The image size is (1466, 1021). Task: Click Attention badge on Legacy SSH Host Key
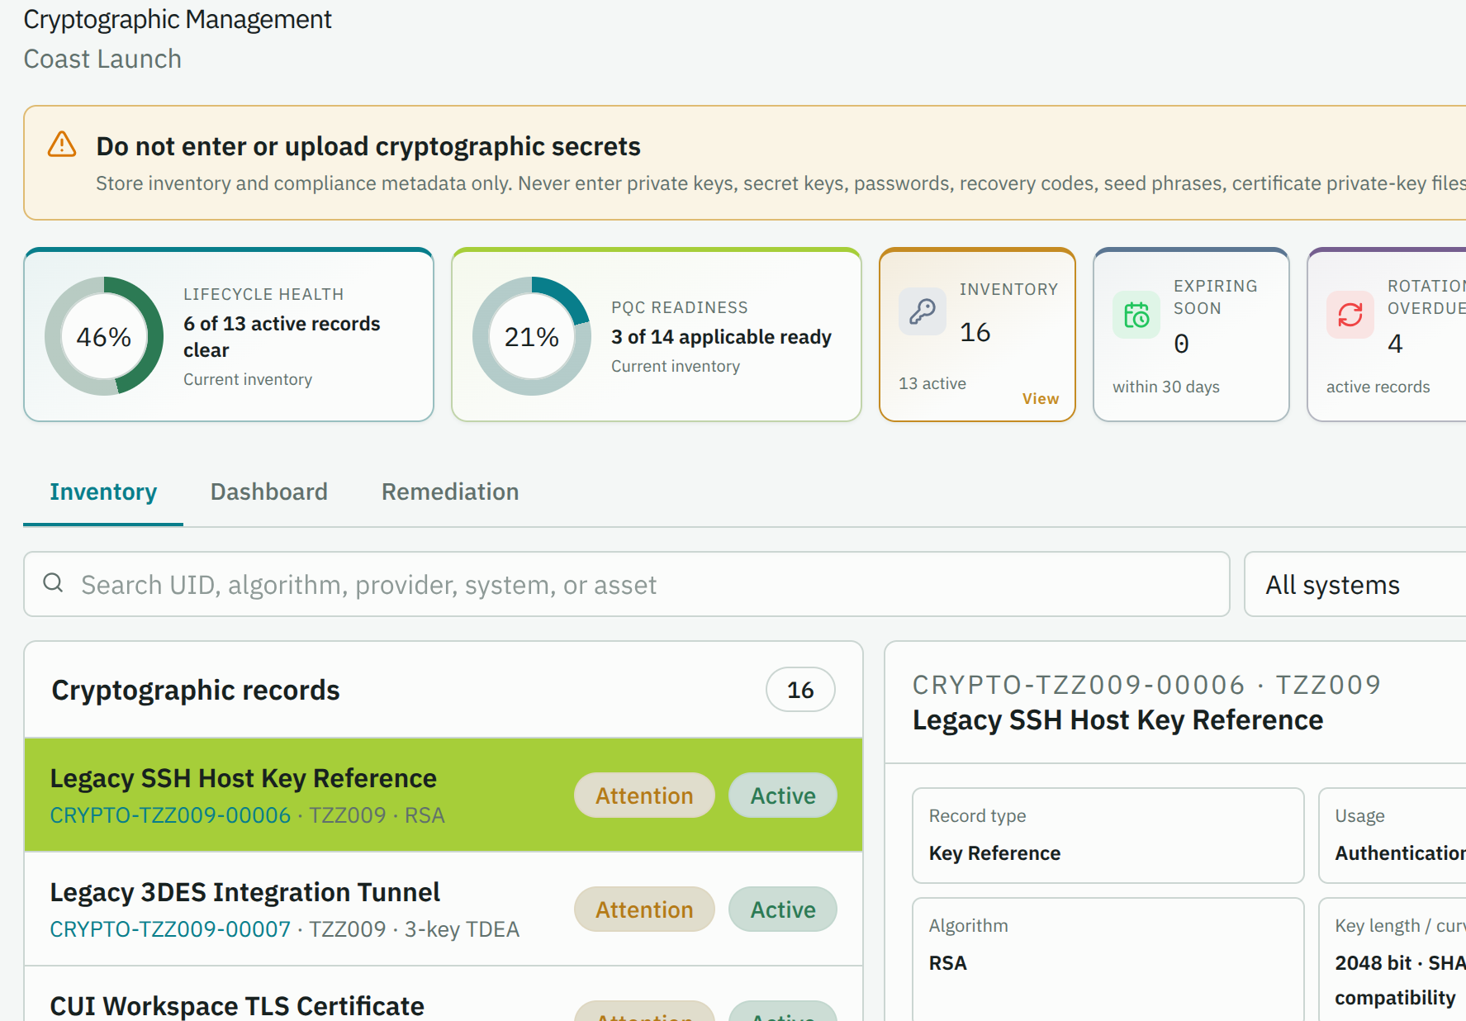(x=644, y=795)
